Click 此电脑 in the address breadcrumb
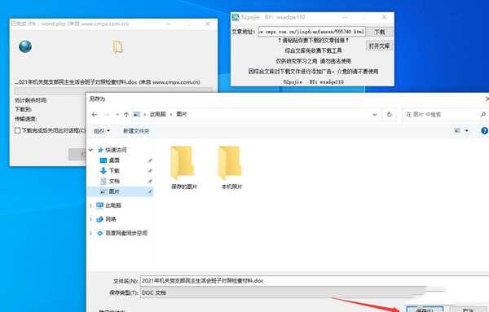 158,114
